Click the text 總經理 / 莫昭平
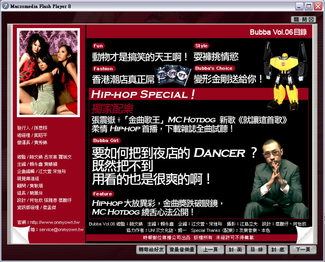The height and width of the screenshot is (262, 325). [x=32, y=135]
